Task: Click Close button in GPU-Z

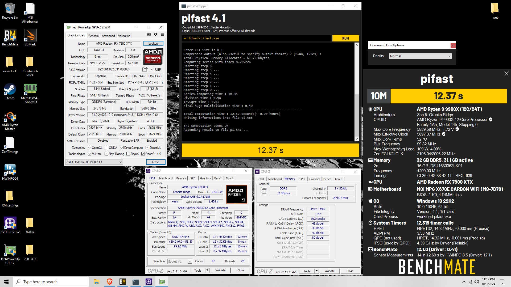Action: pyautogui.click(x=155, y=162)
